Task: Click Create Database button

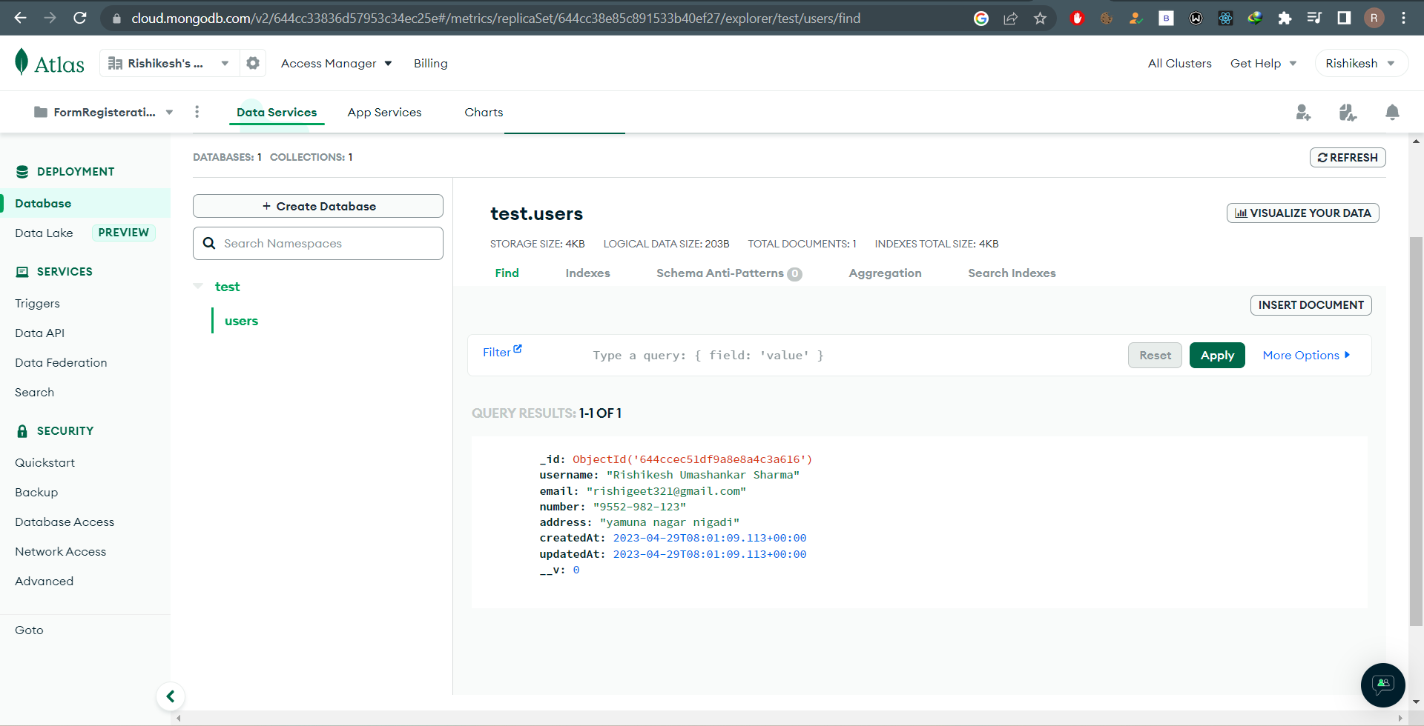Action: point(318,206)
